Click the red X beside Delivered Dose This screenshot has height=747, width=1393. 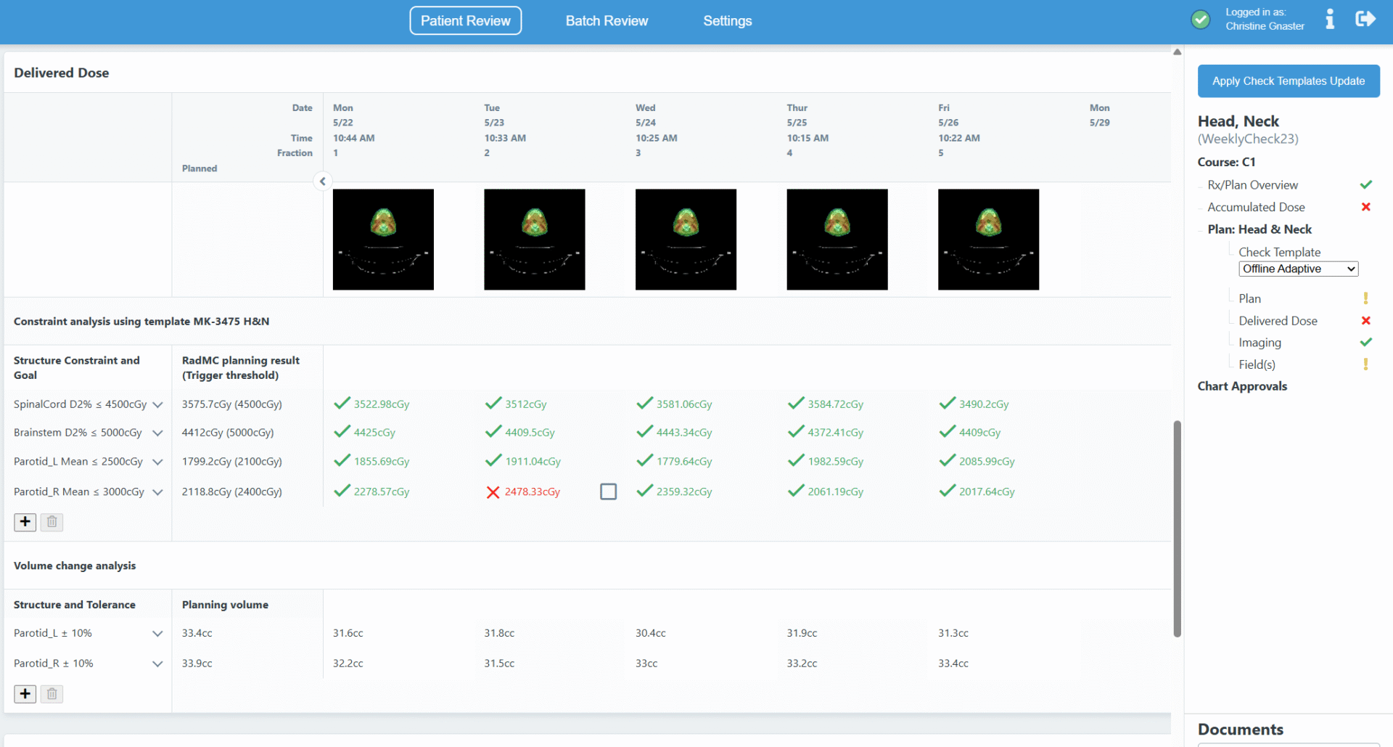1366,320
